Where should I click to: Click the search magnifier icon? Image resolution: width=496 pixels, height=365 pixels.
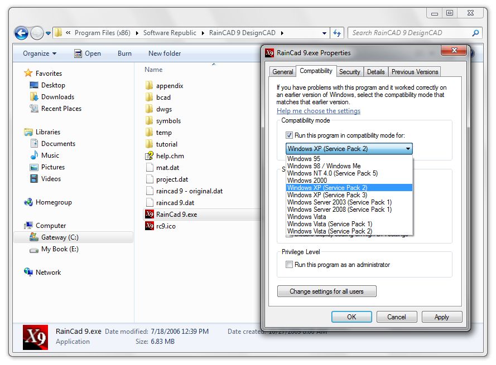pyautogui.click(x=475, y=33)
